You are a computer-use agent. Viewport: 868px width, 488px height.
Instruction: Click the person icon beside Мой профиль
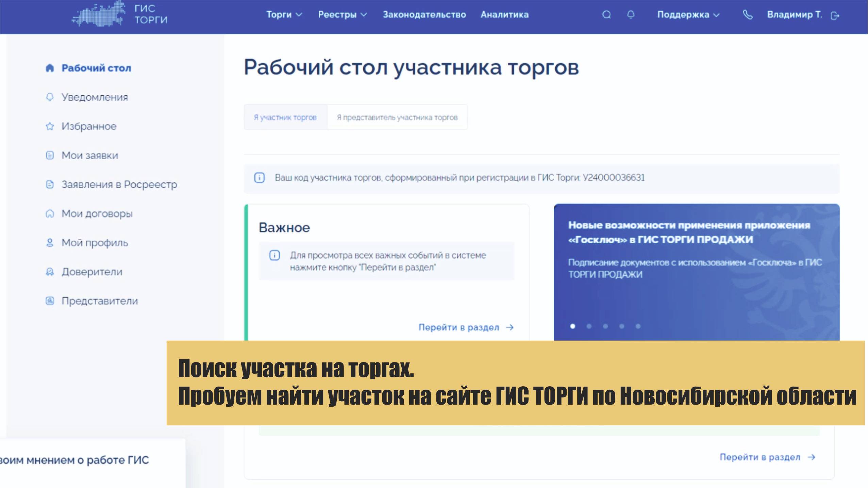coord(50,243)
